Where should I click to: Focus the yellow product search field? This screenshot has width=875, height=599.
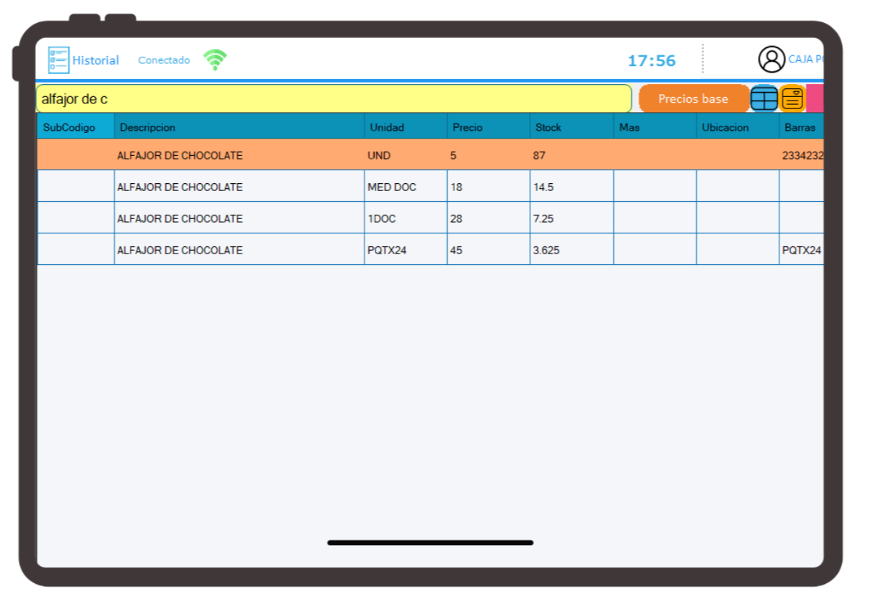pyautogui.click(x=334, y=99)
